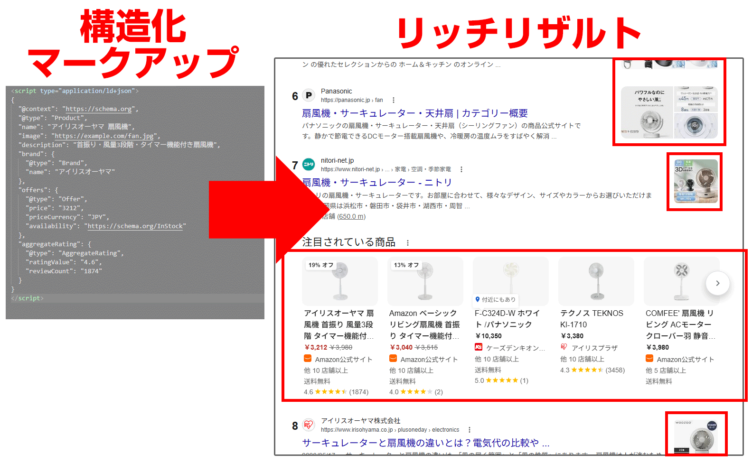Click the nitori-net.jp site favicon

[309, 165]
